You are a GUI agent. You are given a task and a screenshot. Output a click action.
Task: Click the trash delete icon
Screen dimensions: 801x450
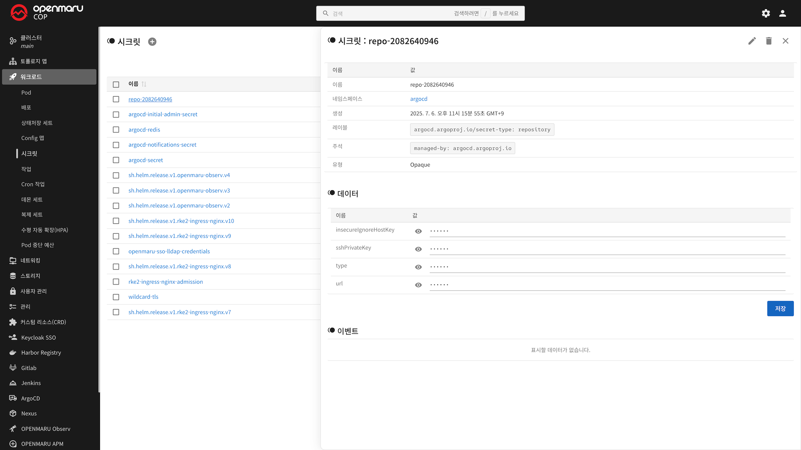coord(768,41)
